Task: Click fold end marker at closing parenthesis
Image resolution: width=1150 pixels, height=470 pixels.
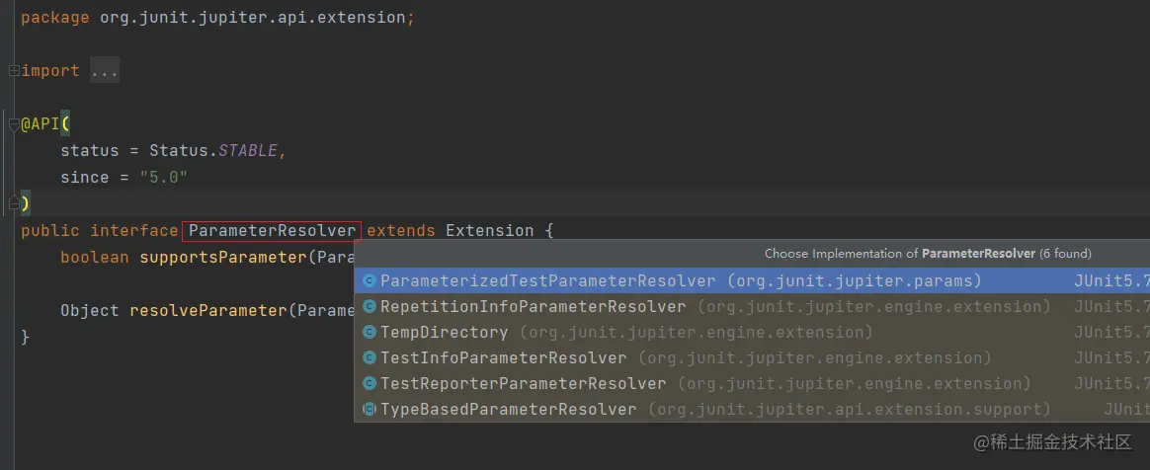Action: click(x=13, y=202)
